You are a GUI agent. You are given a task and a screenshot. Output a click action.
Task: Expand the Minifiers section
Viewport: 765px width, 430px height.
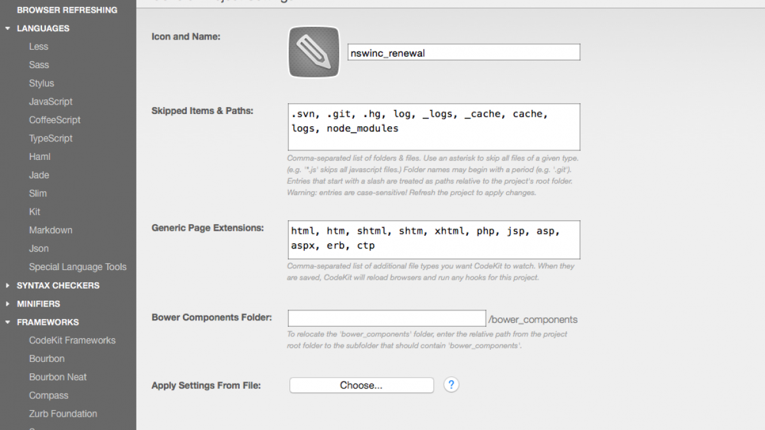[8, 304]
